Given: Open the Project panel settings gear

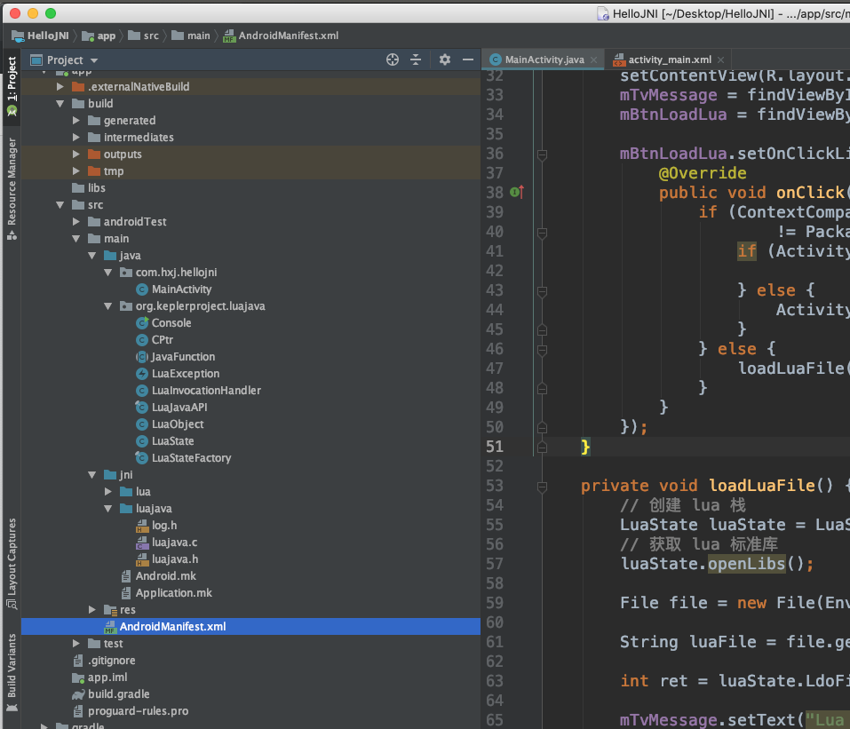Looking at the screenshot, I should [445, 59].
